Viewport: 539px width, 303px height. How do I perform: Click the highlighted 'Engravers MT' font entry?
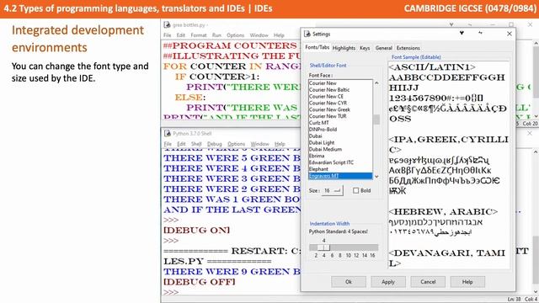[340, 176]
